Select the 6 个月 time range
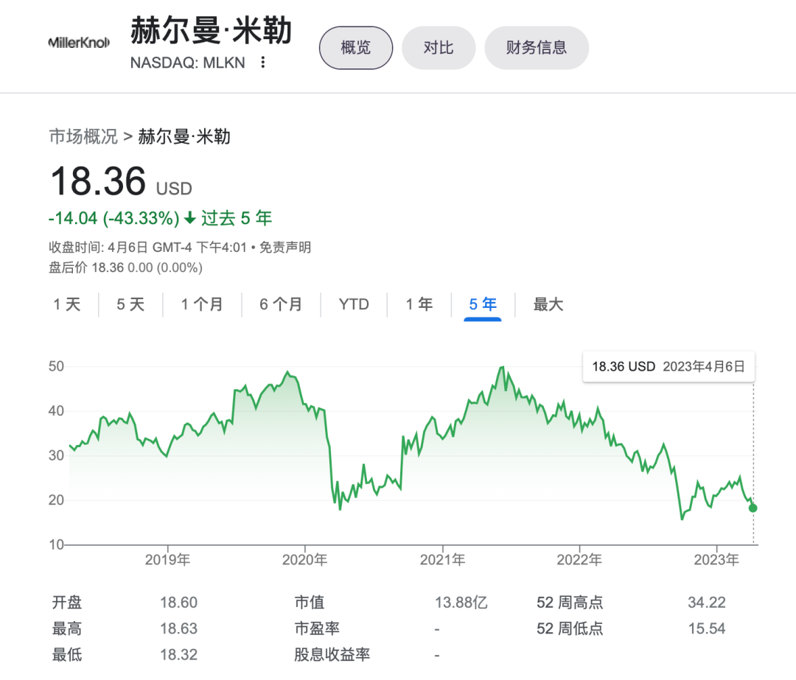 click(x=281, y=304)
